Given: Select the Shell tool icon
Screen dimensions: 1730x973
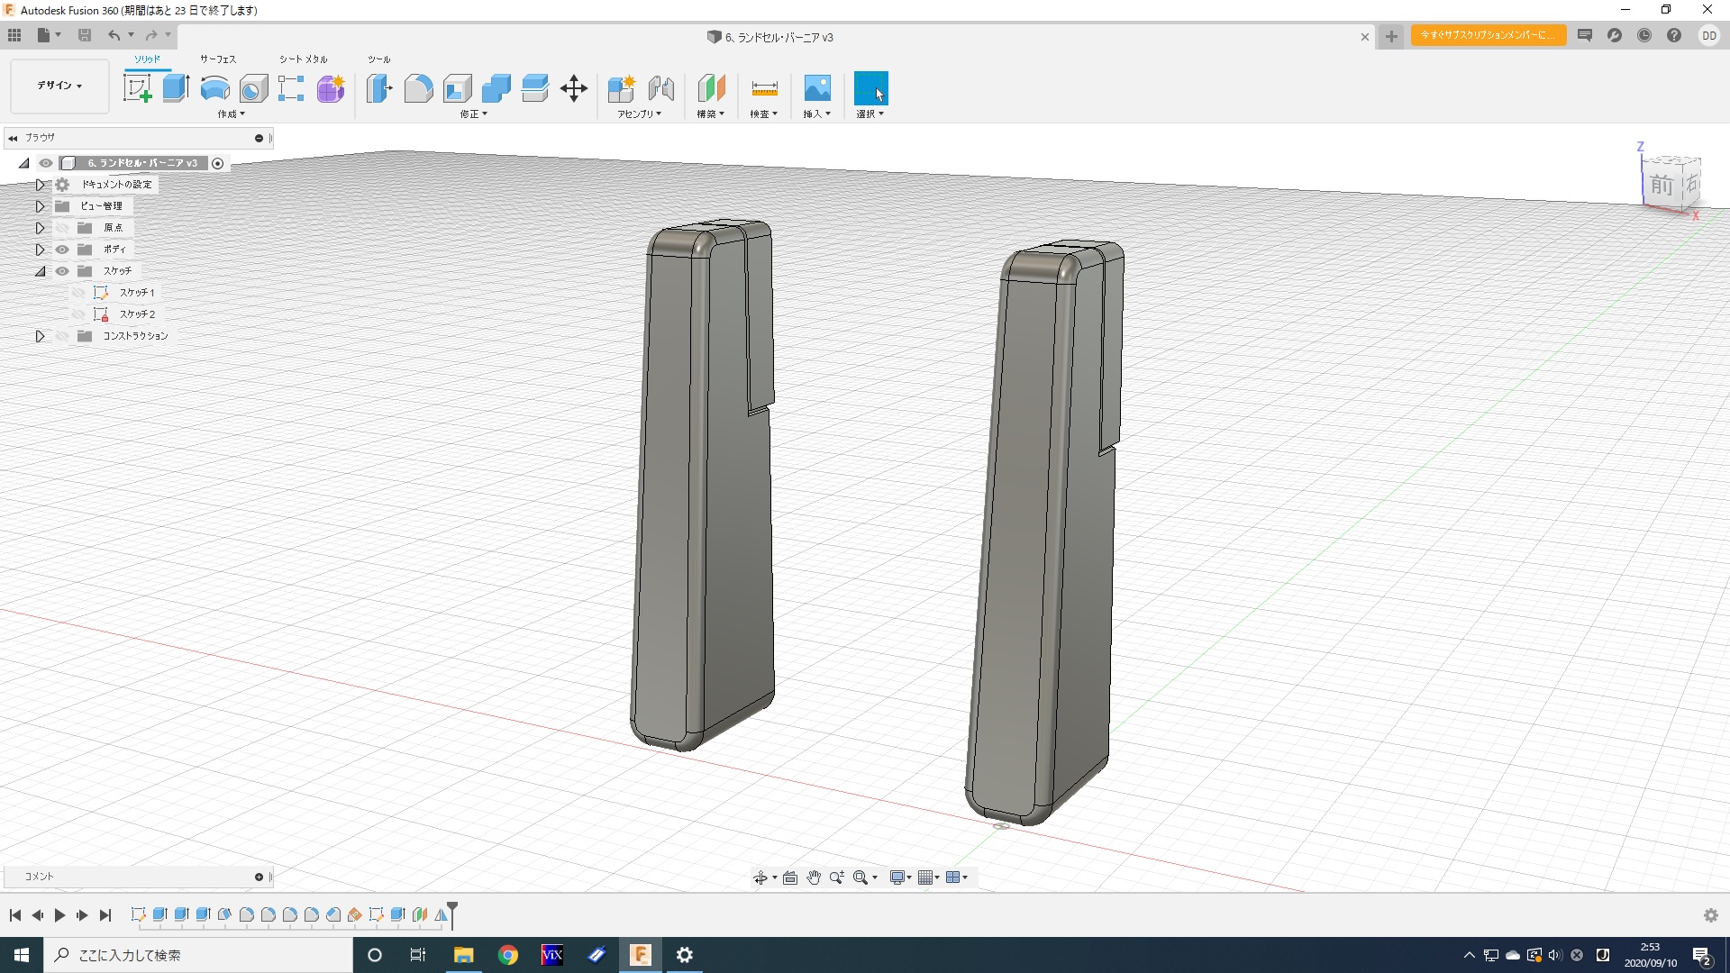Looking at the screenshot, I should [458, 88].
